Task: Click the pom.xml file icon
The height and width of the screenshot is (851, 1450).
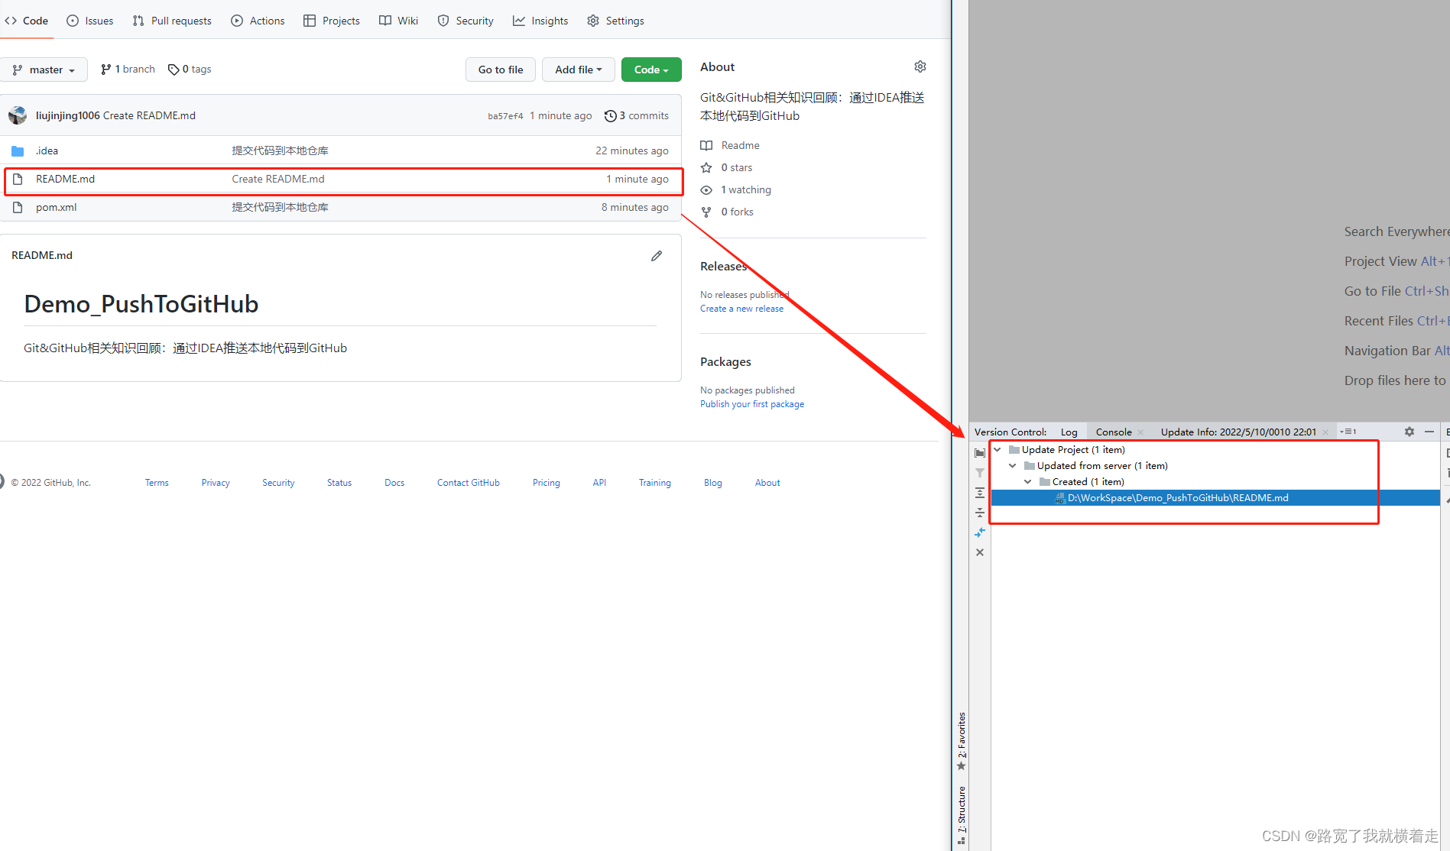Action: 18,208
